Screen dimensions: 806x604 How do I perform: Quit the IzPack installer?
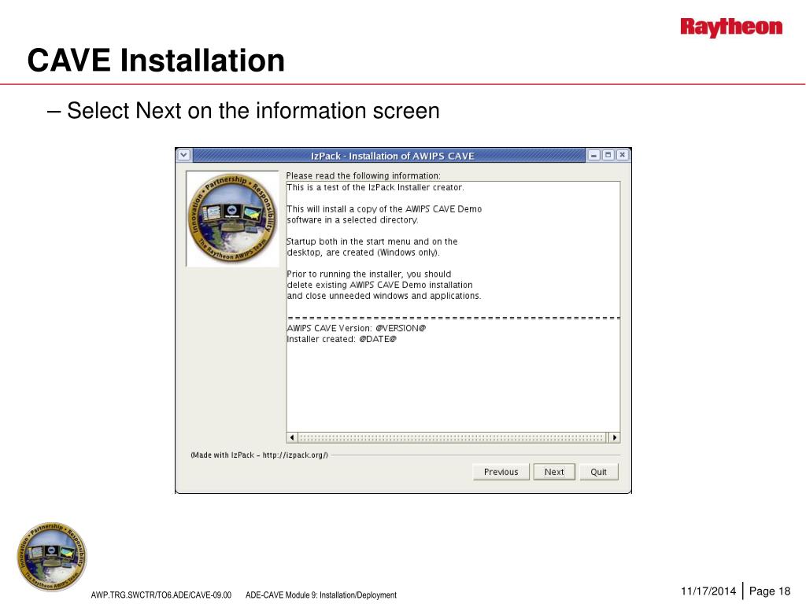pos(598,472)
